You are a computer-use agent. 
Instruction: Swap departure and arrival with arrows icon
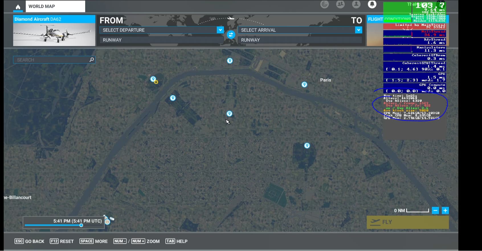tap(231, 35)
